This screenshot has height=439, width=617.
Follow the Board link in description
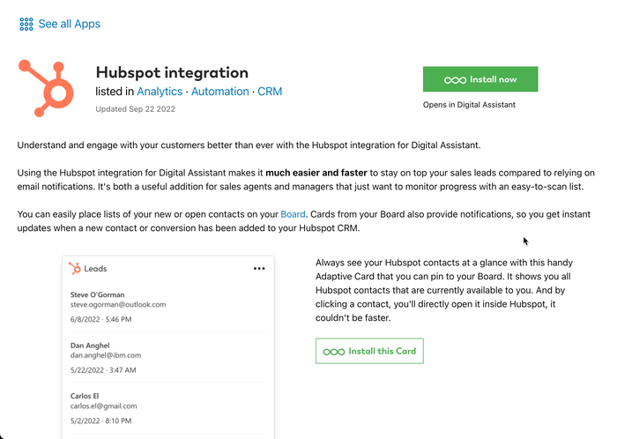tap(293, 214)
